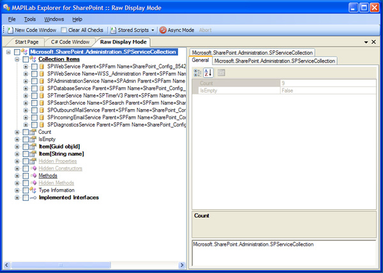Image resolution: width=383 pixels, height=273 pixels.
Task: Expand the Methods tree node
Action: pyautogui.click(x=17, y=175)
